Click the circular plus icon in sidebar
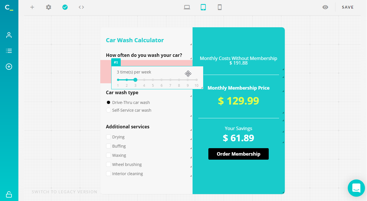This screenshot has width=367, height=201. point(9,66)
